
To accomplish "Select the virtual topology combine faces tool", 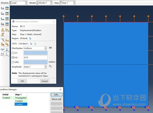I will click(x=2, y=30).
